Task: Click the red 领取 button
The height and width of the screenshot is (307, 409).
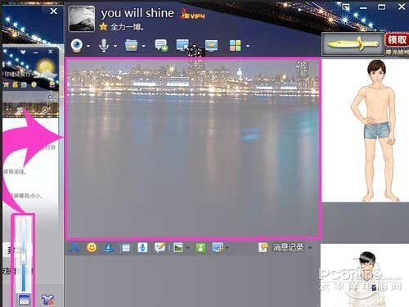Action: pyautogui.click(x=397, y=40)
